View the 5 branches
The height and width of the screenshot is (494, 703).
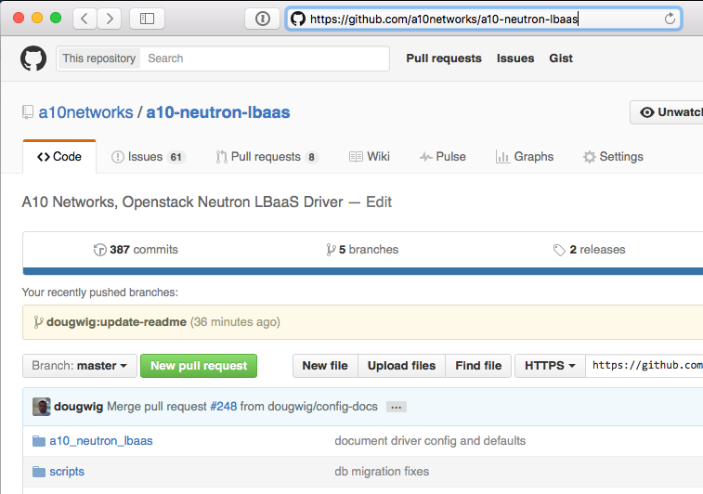click(362, 249)
